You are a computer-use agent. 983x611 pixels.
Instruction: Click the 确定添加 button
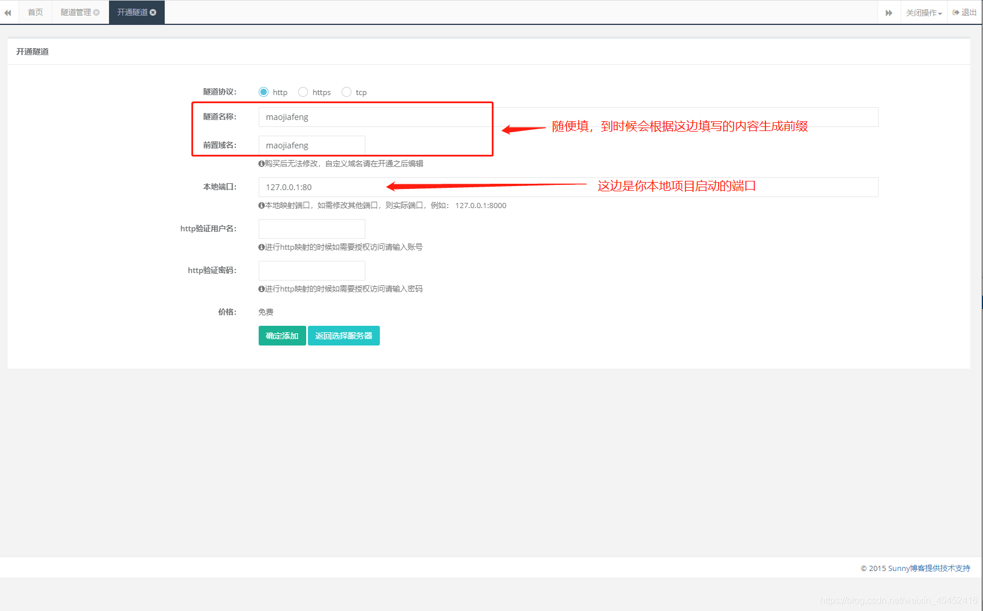[282, 336]
